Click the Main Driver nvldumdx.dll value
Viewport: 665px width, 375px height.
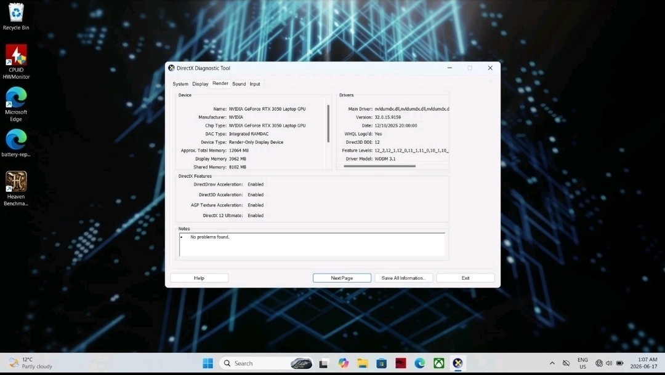pos(411,109)
